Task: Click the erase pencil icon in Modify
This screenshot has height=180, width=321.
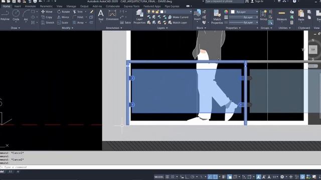Action: pos(91,11)
